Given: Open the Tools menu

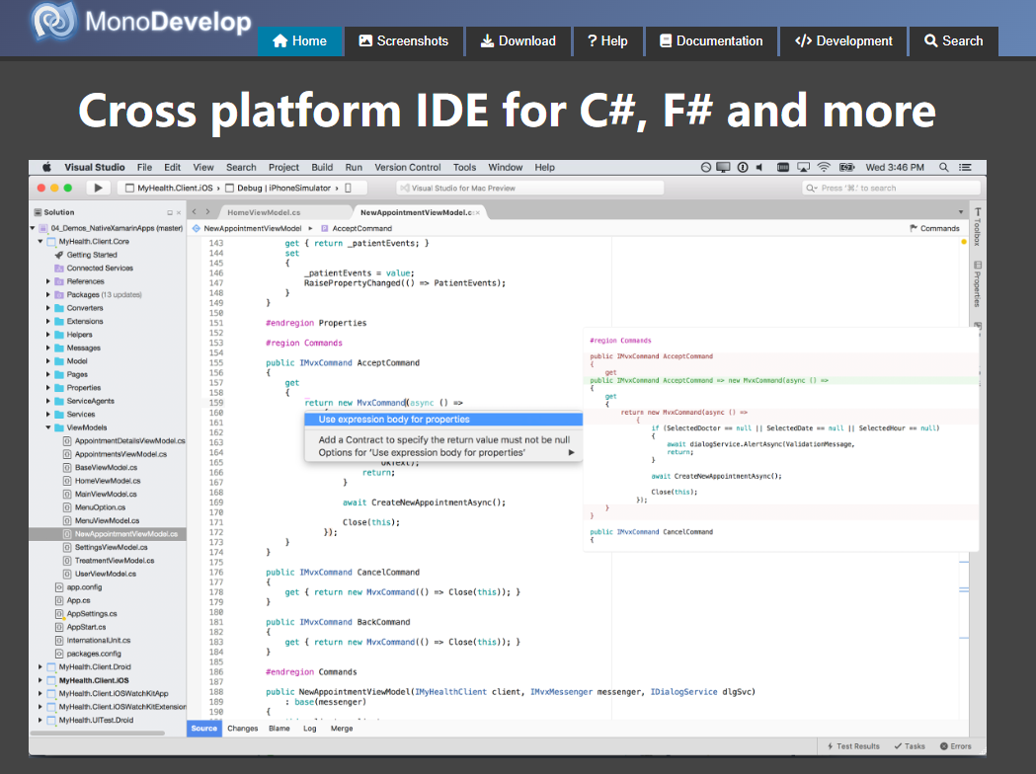Looking at the screenshot, I should point(464,167).
